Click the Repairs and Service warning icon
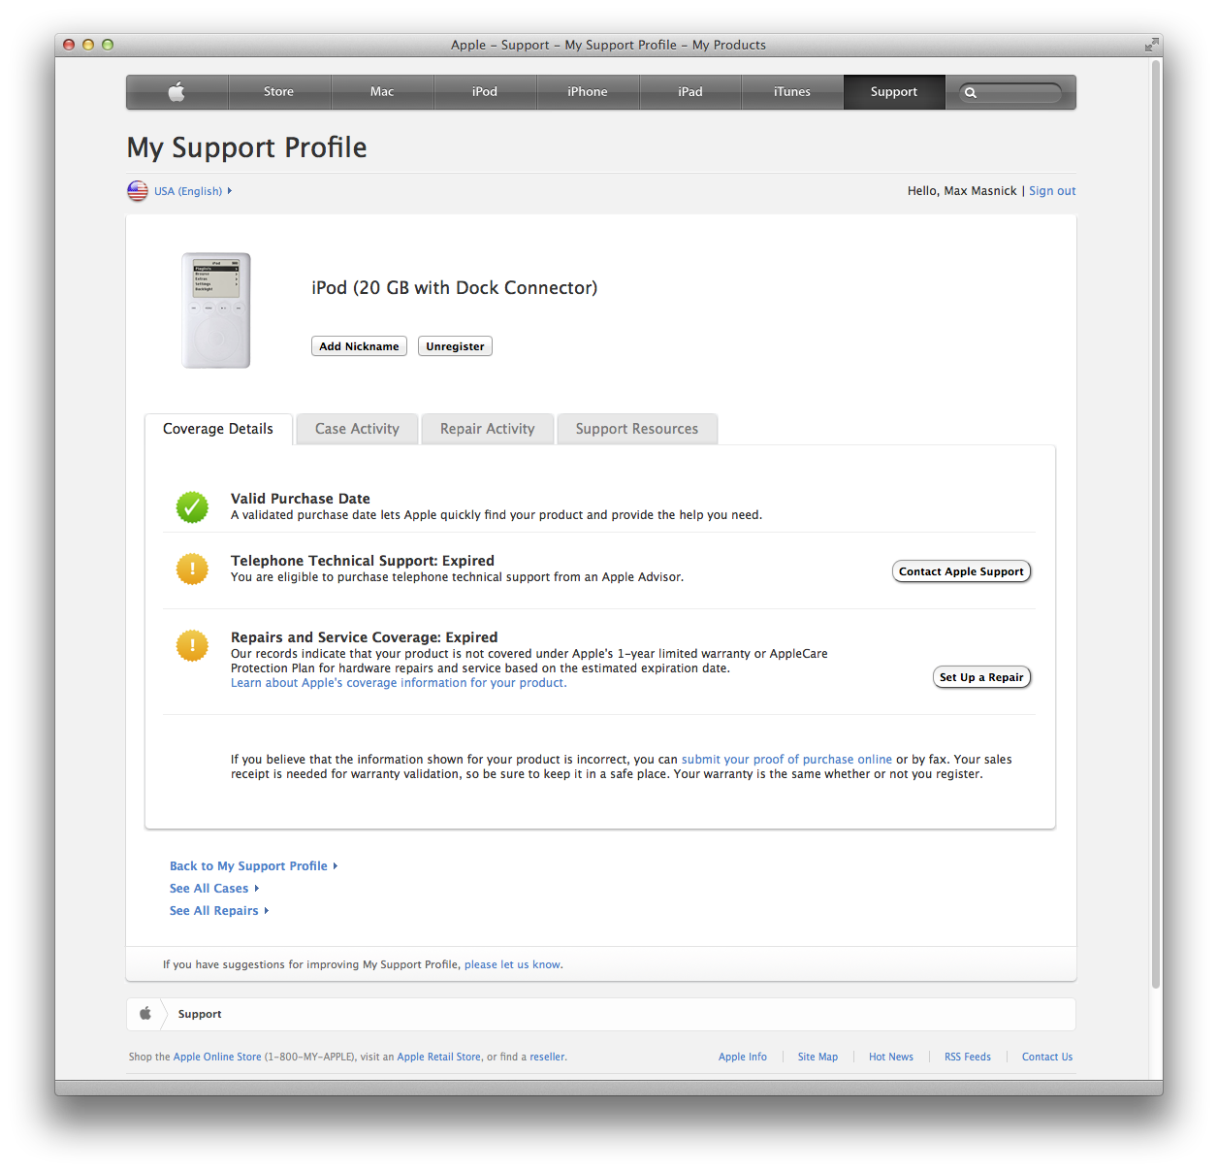This screenshot has height=1172, width=1218. (x=192, y=645)
